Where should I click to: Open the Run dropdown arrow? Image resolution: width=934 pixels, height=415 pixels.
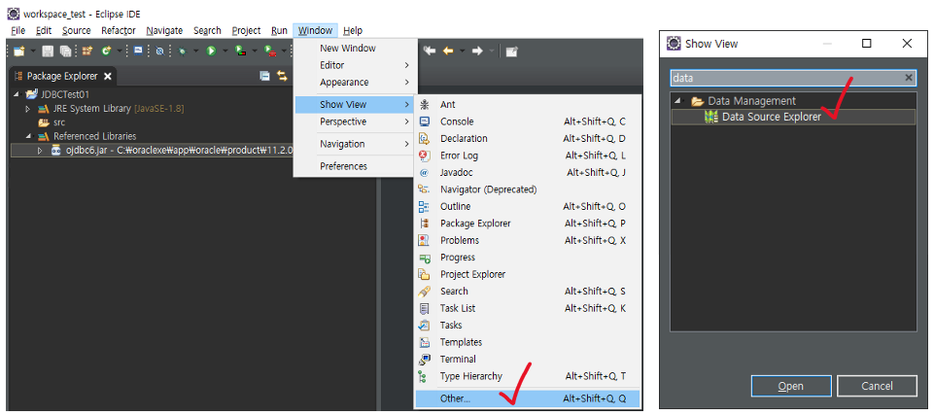point(225,52)
